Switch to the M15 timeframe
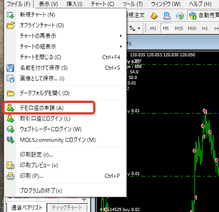Image resolution: width=219 pixels, height=212 pixels. (x=179, y=29)
